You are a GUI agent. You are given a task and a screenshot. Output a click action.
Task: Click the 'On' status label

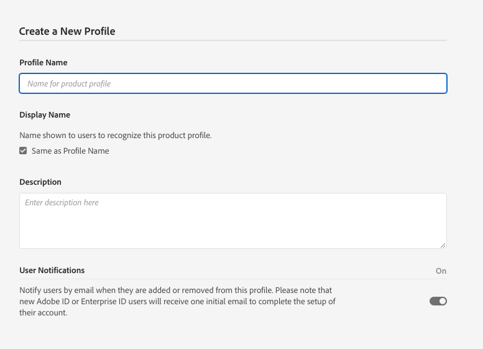[441, 271]
